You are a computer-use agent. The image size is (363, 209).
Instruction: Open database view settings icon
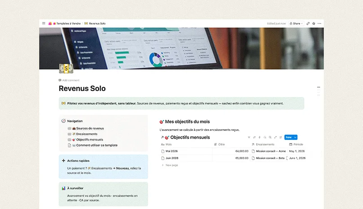tap(281, 137)
